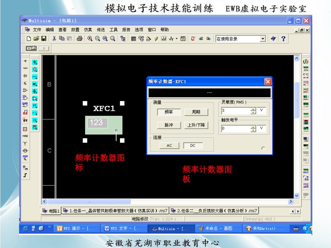Pause simulation with the pause button
This screenshot has width=331, height=248.
44,48
